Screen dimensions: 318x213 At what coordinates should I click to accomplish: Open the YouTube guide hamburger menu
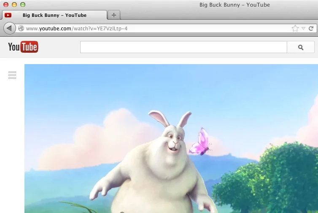pos(12,75)
